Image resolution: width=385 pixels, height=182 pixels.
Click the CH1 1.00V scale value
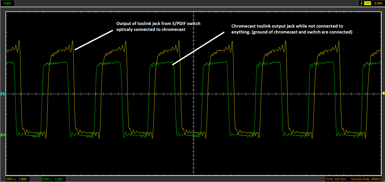(23, 179)
